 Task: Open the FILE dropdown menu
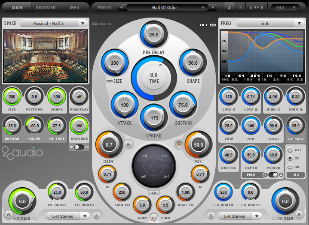[285, 7]
